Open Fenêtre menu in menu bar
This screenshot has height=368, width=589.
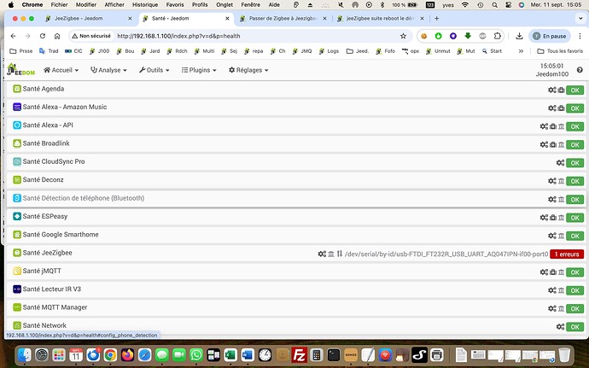[x=251, y=5]
